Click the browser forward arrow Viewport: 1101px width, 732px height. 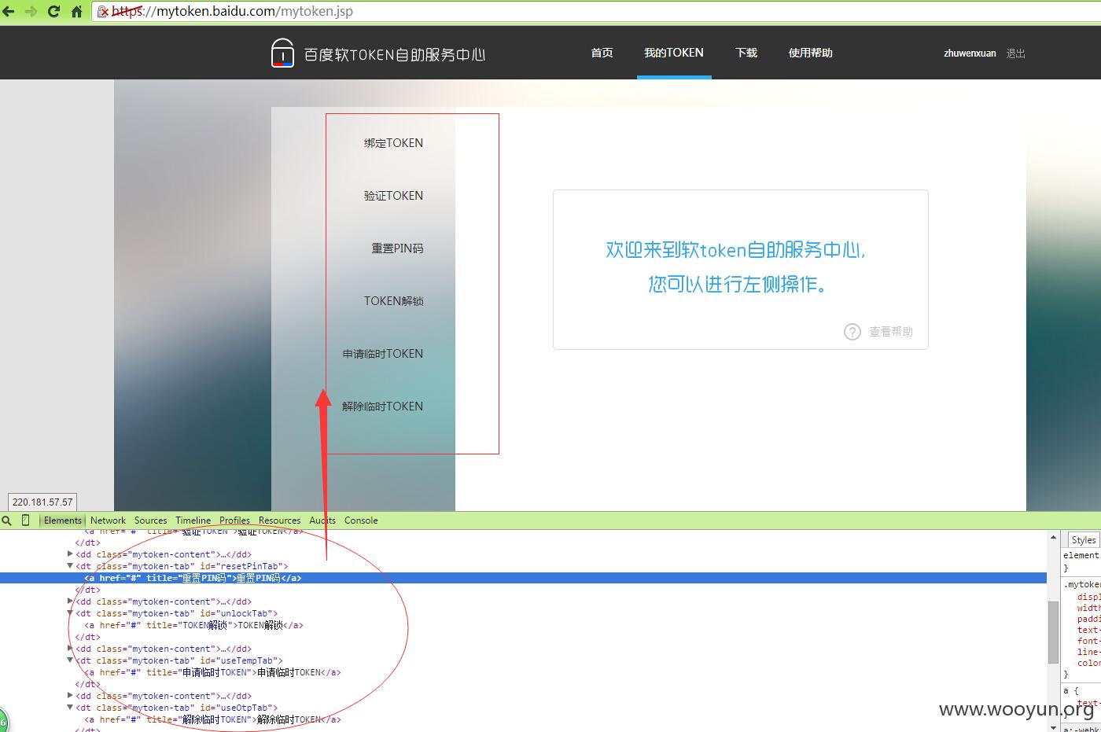(x=31, y=11)
